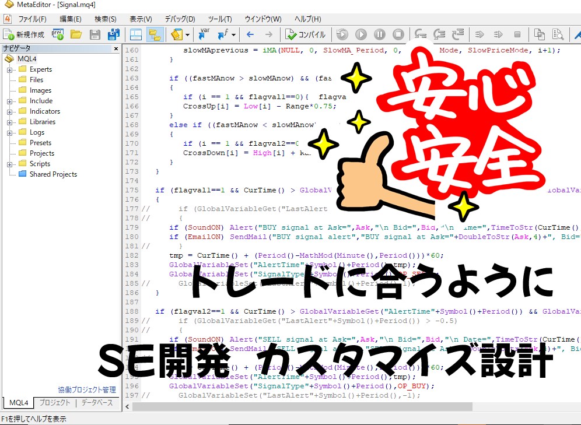Click line number 175 in the gutter
581x425 pixels.
point(132,190)
